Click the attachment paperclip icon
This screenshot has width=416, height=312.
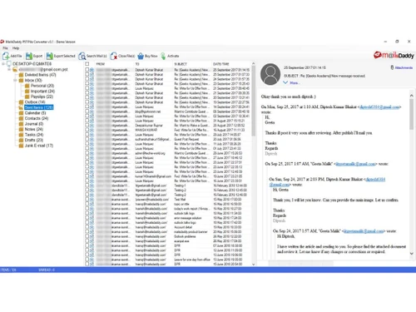pyautogui.click(x=392, y=67)
